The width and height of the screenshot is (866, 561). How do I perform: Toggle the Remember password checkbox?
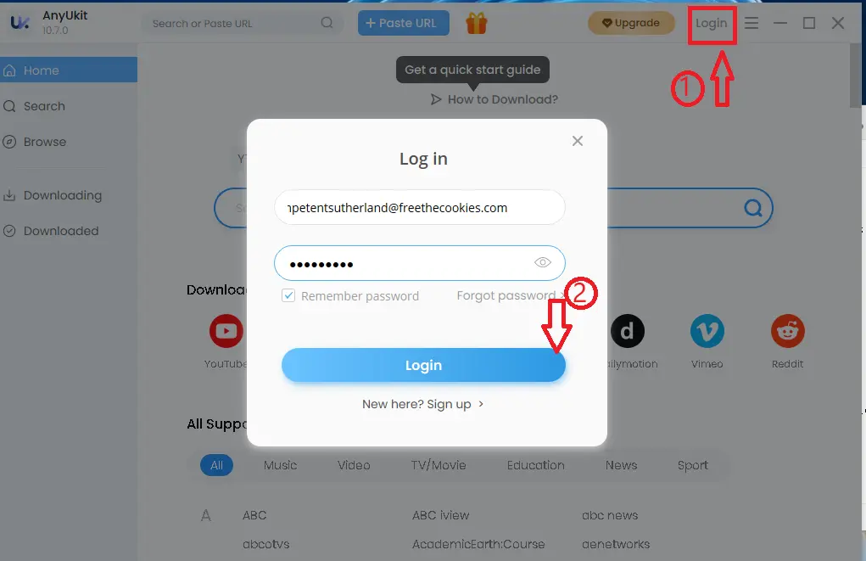pyautogui.click(x=288, y=295)
